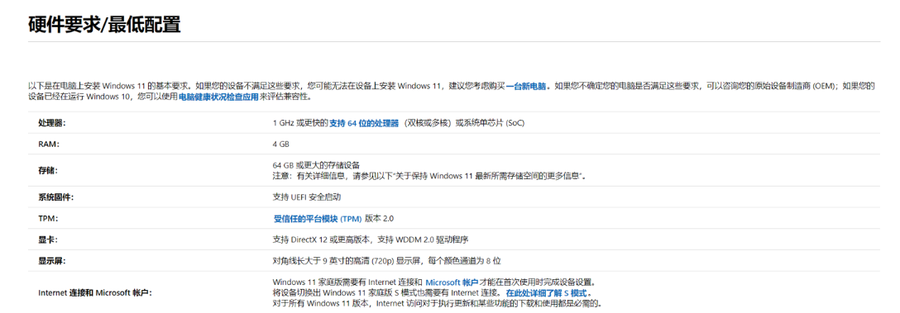Open 受信任的平台模块 (TPM) link

(x=318, y=218)
